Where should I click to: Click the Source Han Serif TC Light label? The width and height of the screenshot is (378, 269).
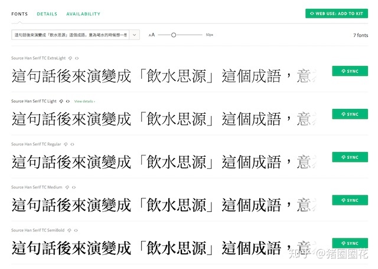34,101
